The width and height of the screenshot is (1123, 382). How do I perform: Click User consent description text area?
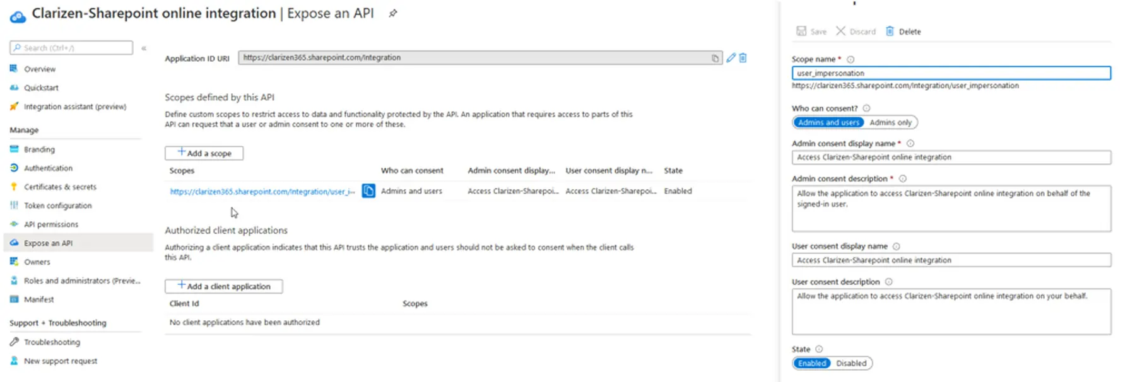coord(951,311)
